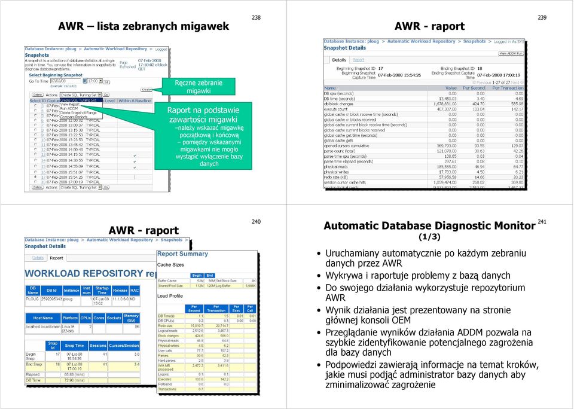Click Go button next to the 17:00 dropdown
Screen dimensions: 574x409
click(x=107, y=81)
